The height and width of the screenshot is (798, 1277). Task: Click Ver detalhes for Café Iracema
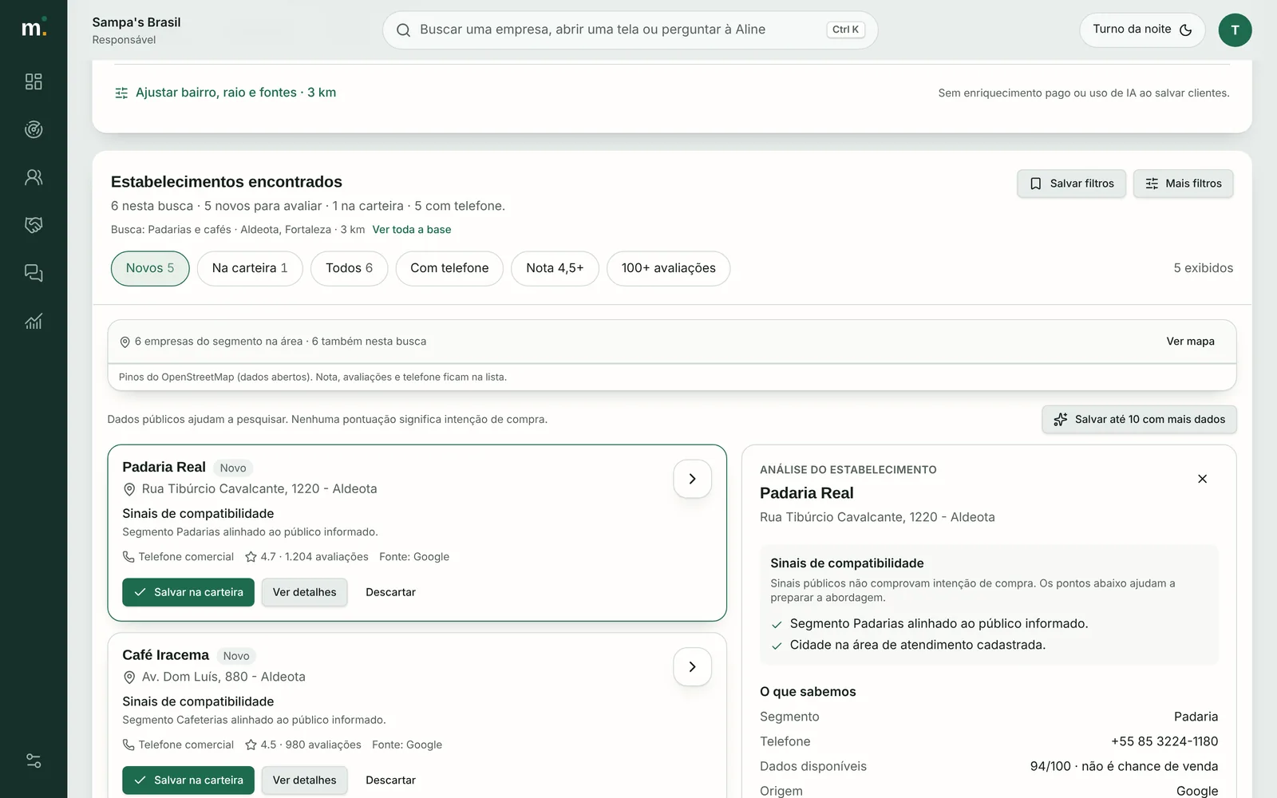tap(304, 780)
